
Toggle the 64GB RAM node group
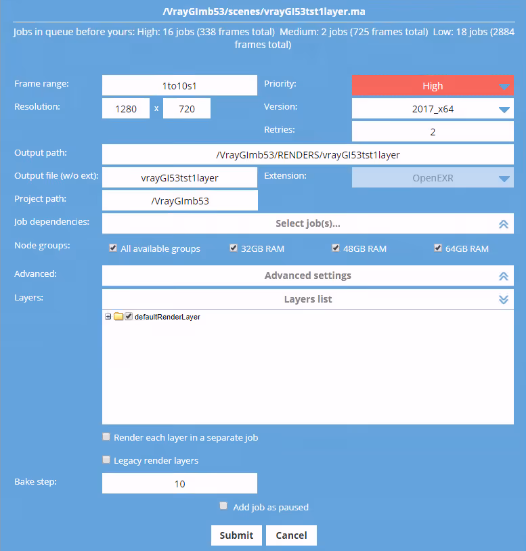438,248
